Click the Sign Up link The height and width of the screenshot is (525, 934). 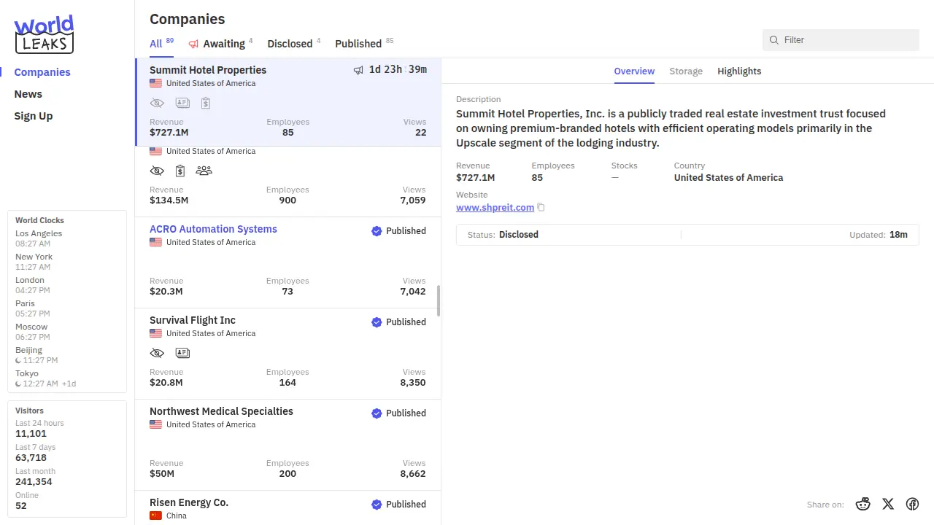click(x=34, y=116)
